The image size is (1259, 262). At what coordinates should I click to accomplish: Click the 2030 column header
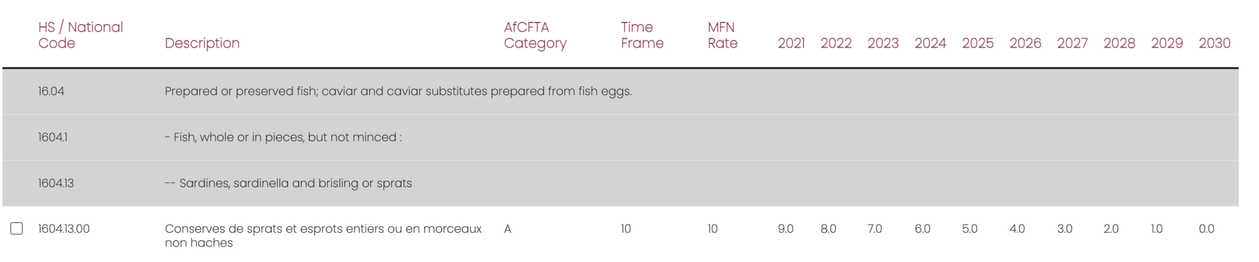(1214, 43)
